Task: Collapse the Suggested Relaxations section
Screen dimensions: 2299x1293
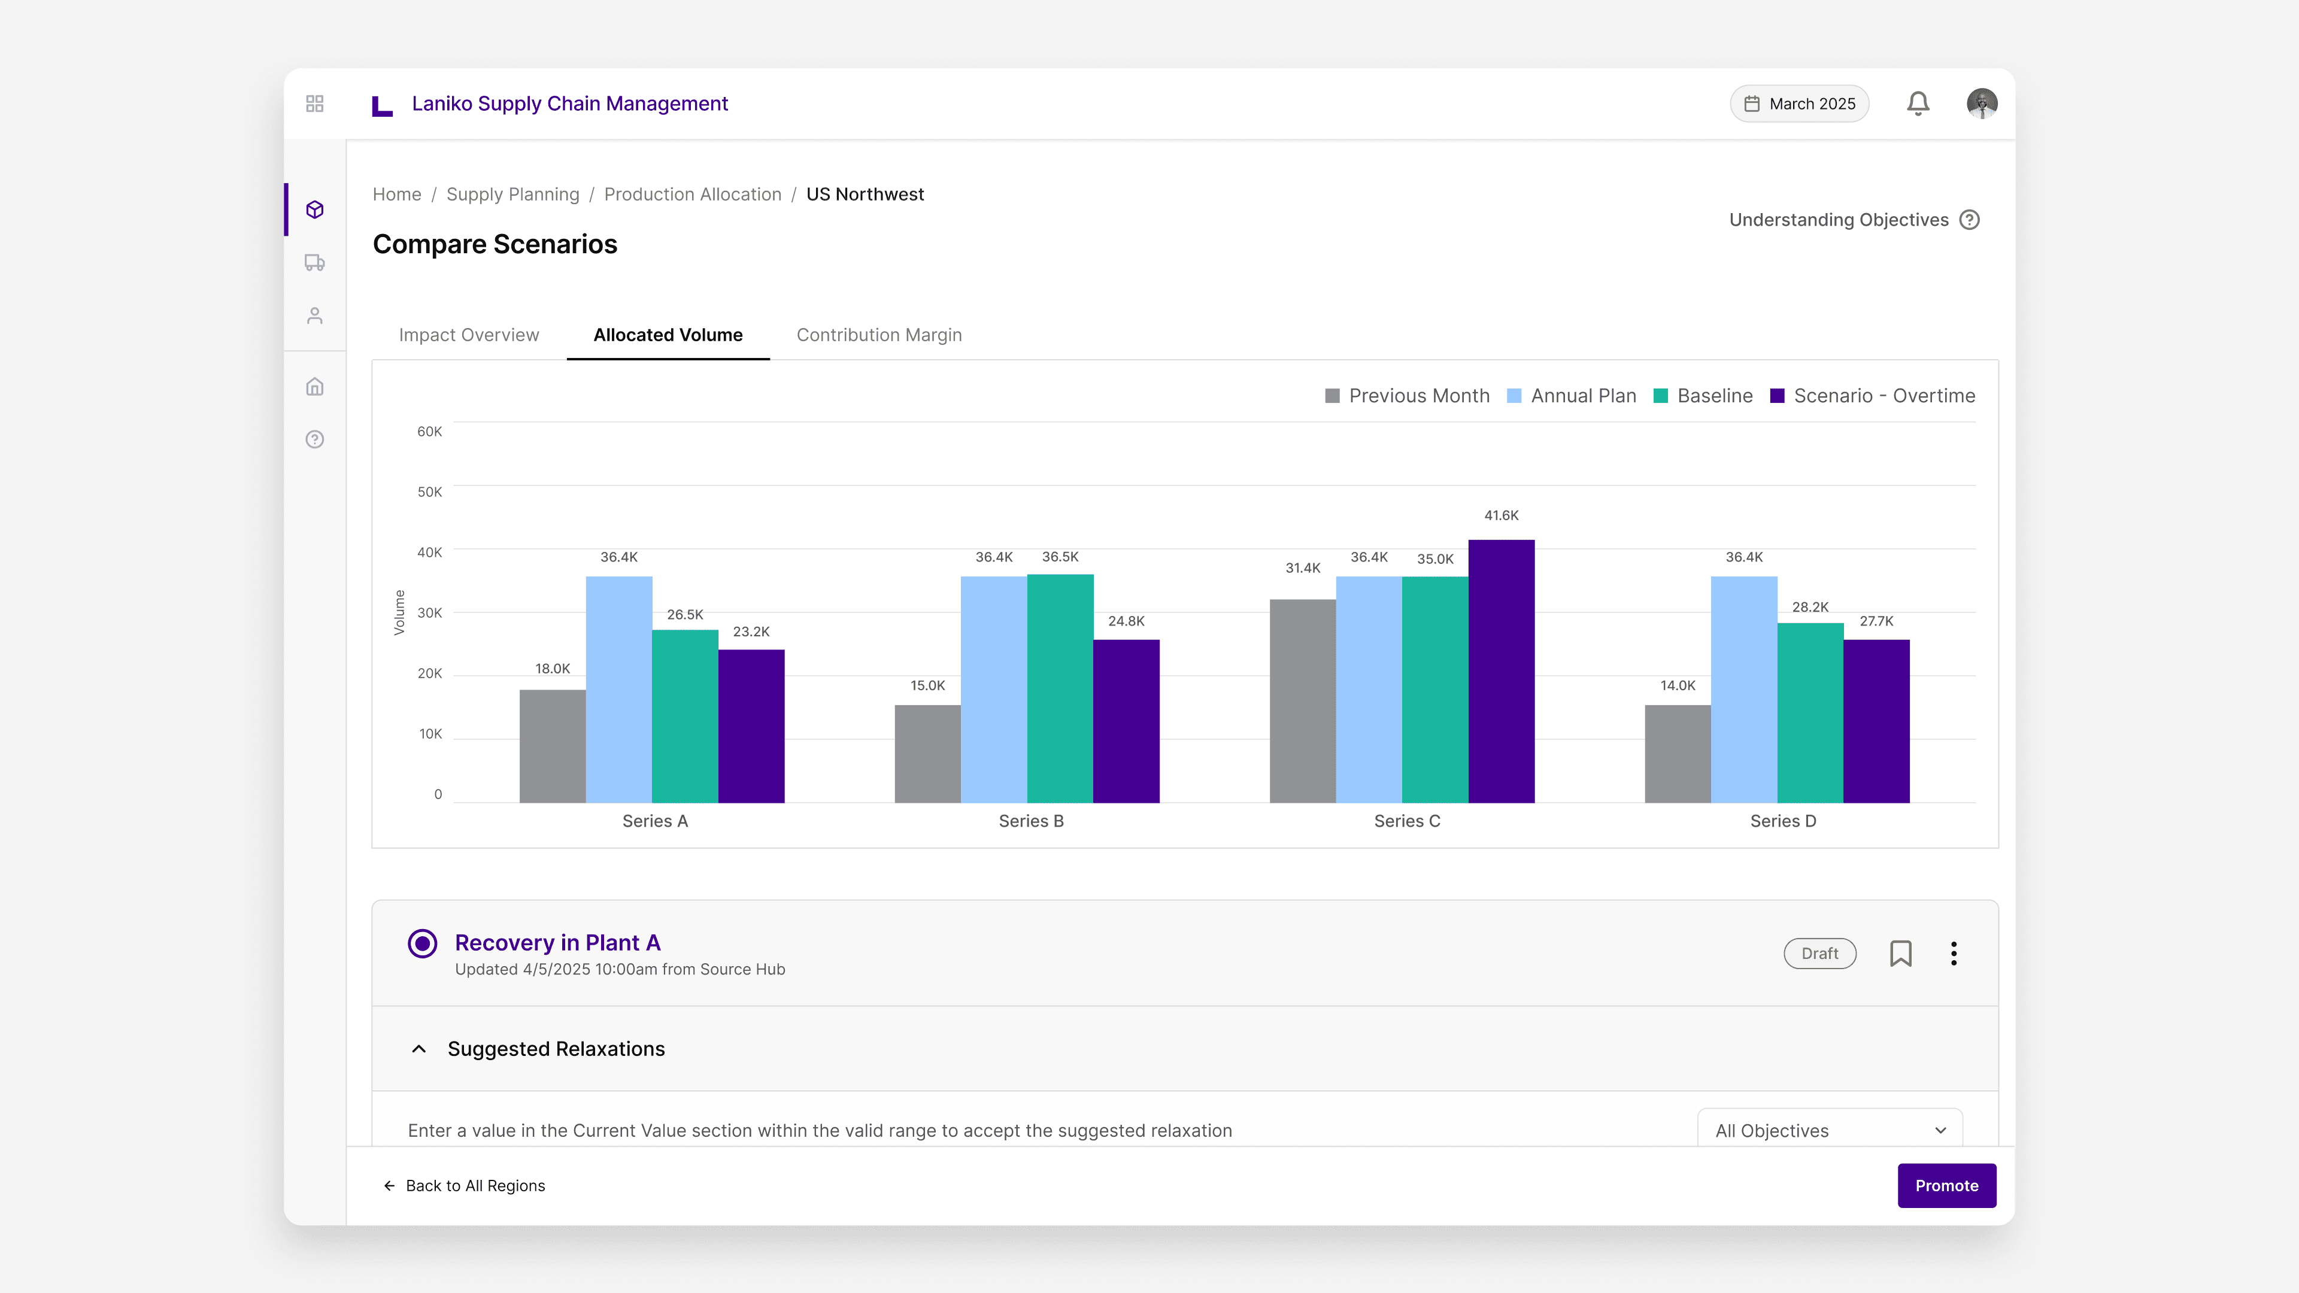Action: click(418, 1049)
